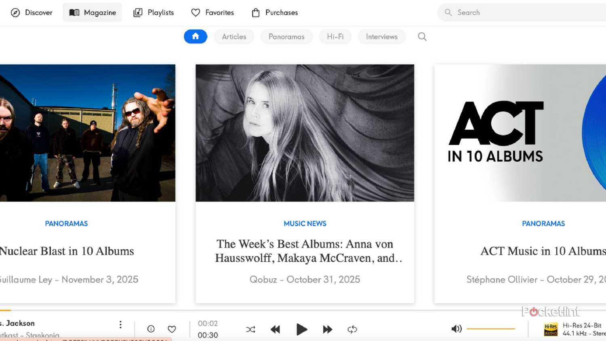
Task: Open the magazine search magnifier icon
Action: [422, 36]
